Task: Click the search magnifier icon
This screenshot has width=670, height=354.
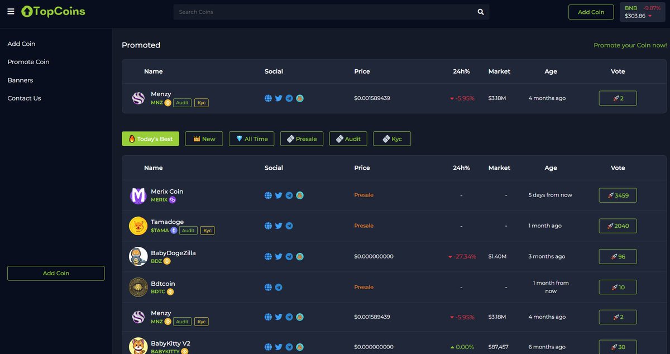Action: click(480, 11)
